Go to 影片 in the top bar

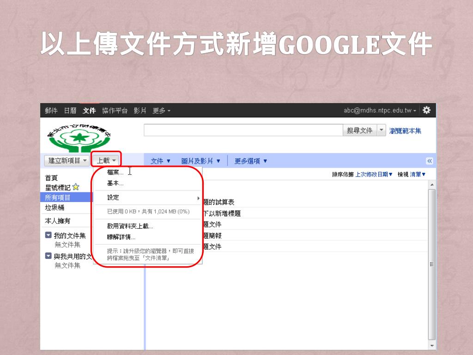pos(140,111)
